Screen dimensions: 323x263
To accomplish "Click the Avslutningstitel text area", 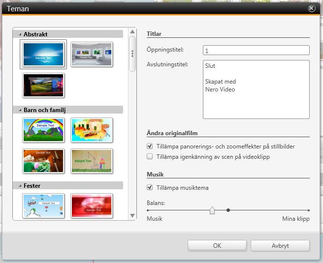I will (x=256, y=89).
